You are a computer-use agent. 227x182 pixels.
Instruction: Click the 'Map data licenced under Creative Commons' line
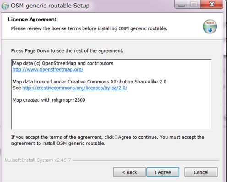tap(89, 82)
